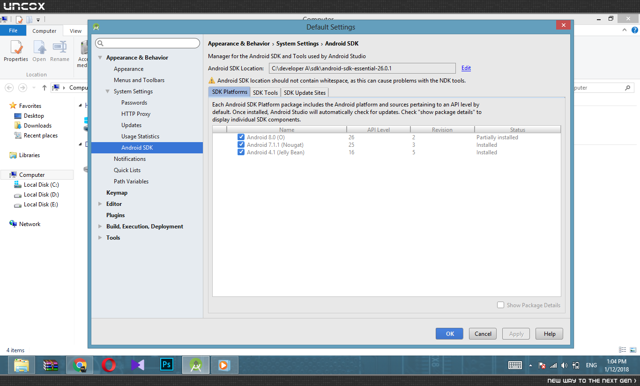This screenshot has width=640, height=386.
Task: Click the warning icon beside SDK location message
Action: click(x=212, y=80)
